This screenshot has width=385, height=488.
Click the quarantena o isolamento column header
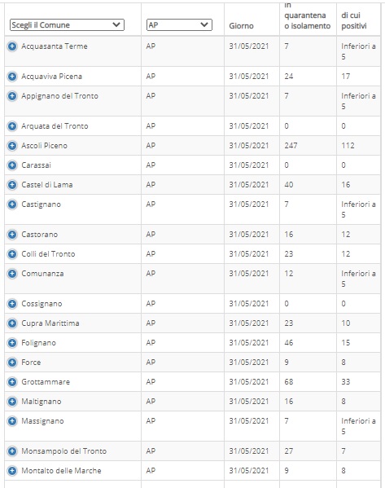[307, 16]
